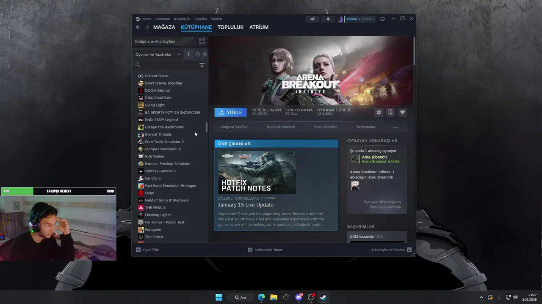This screenshot has height=304, width=542.
Task: Click the main content scrollbar
Action: pos(414,51)
